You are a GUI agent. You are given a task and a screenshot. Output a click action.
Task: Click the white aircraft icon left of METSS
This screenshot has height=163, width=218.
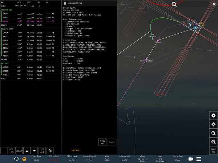coord(134,58)
